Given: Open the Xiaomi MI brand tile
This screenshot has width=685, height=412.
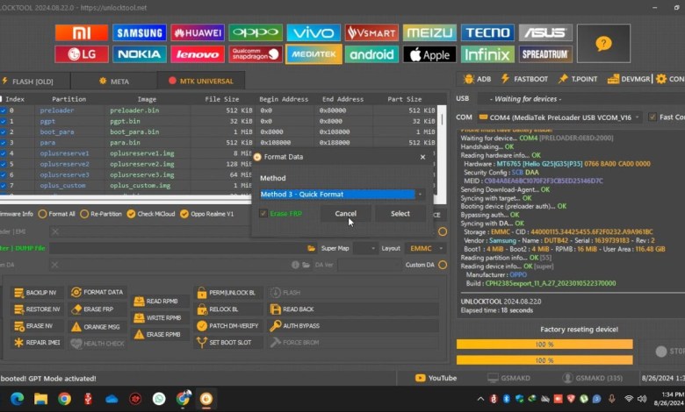Looking at the screenshot, I should point(81,33).
